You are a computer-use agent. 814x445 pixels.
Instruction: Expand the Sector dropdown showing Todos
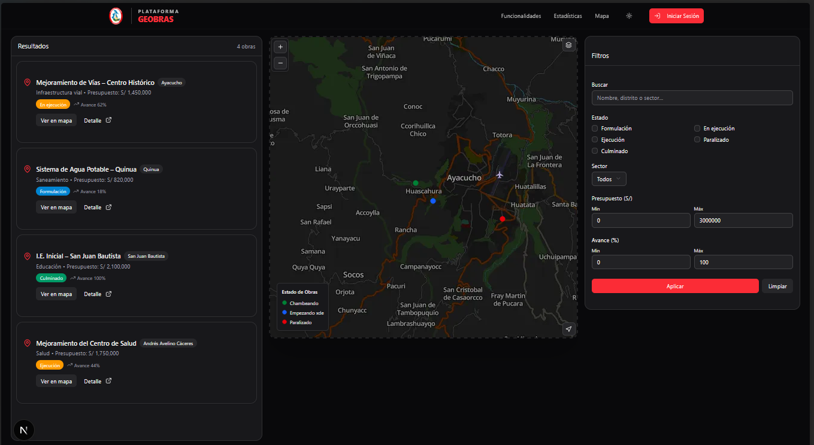(609, 179)
